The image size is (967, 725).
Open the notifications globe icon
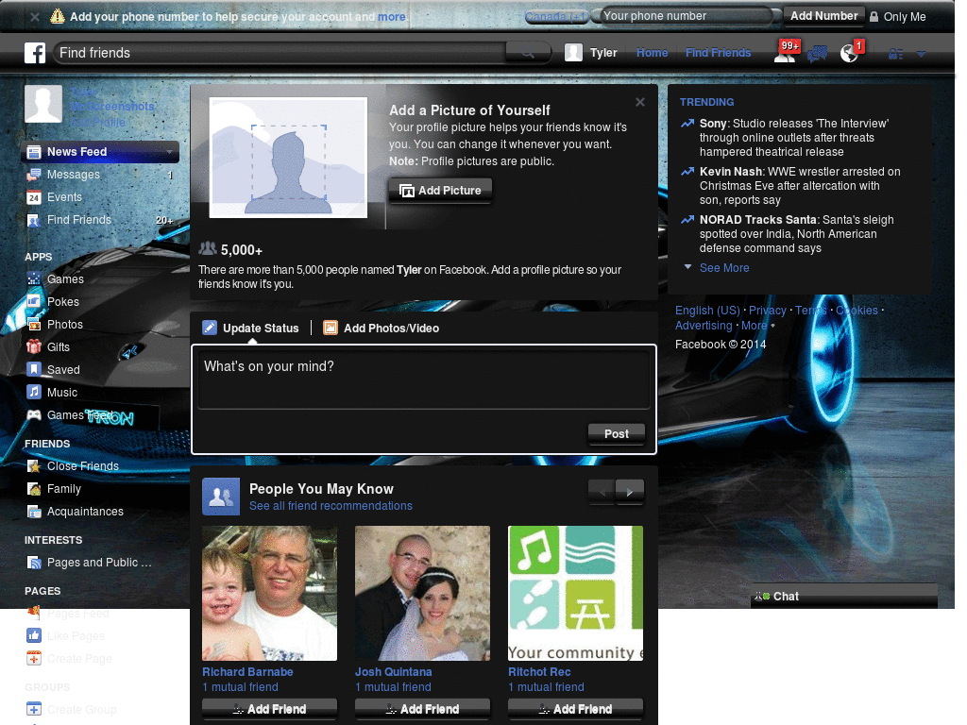(x=851, y=52)
